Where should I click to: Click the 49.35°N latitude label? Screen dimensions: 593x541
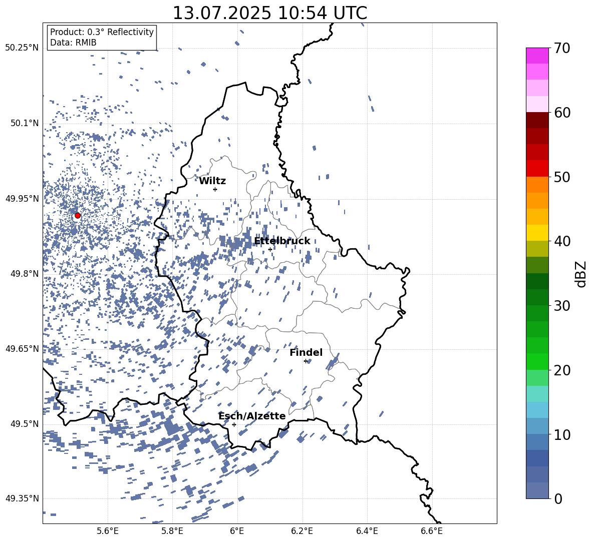coord(22,498)
